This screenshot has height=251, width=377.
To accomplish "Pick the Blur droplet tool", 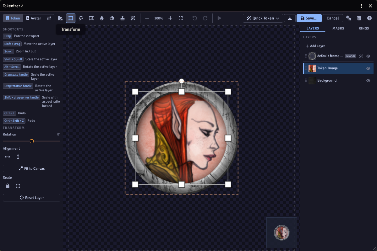I will point(102,18).
